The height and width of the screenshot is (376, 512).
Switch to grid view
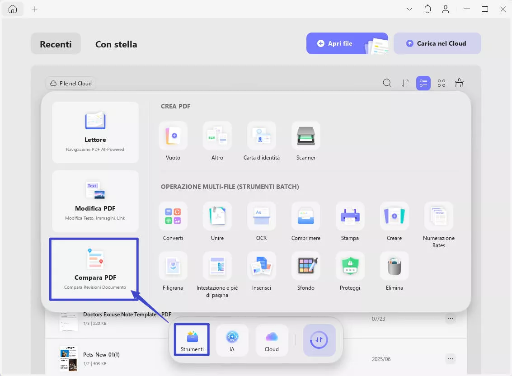pos(442,83)
